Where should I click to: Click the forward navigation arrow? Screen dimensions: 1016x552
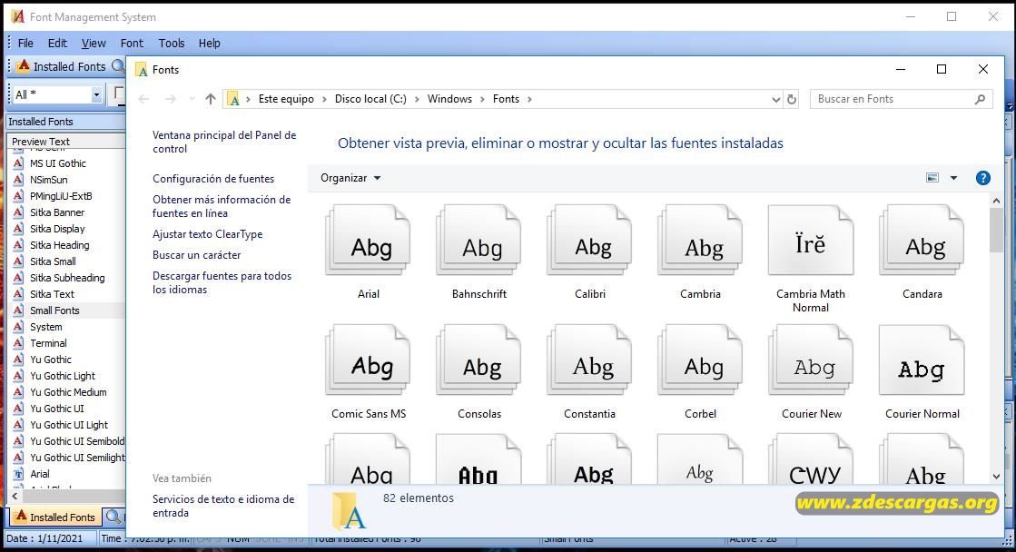171,98
